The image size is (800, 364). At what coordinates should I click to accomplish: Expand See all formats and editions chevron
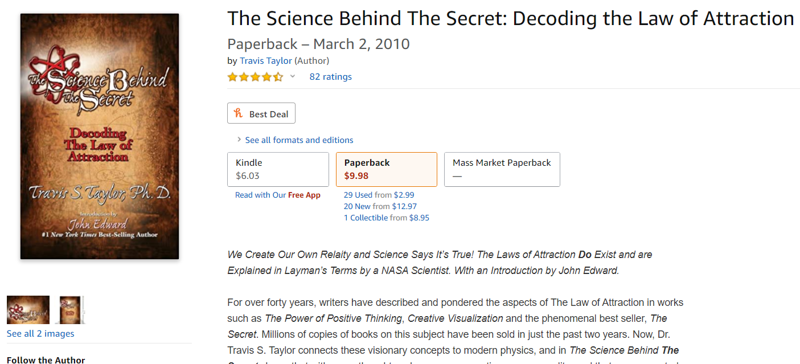pos(239,140)
